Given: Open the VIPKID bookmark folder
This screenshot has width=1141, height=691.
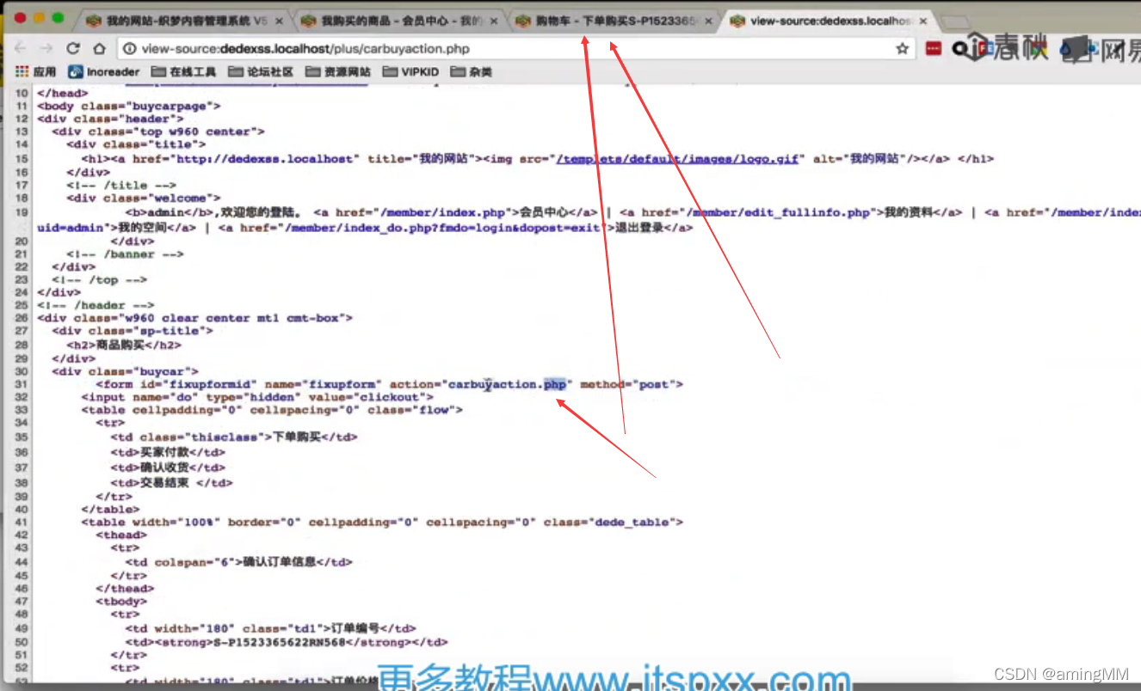Looking at the screenshot, I should (410, 71).
